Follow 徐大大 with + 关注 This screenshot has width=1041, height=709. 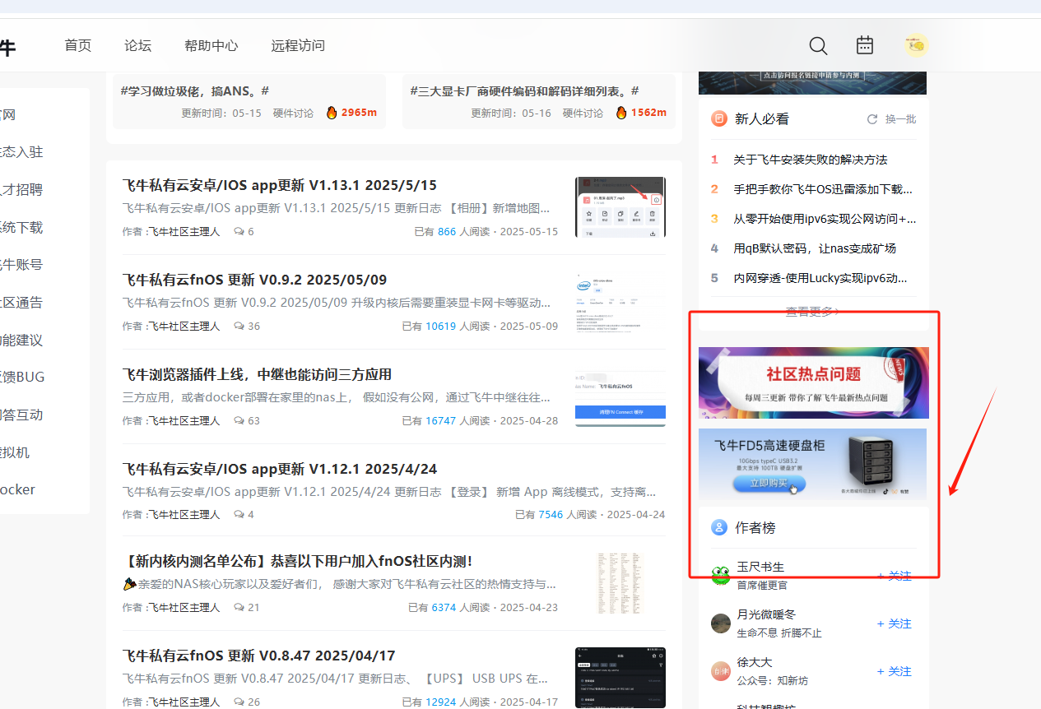click(895, 671)
